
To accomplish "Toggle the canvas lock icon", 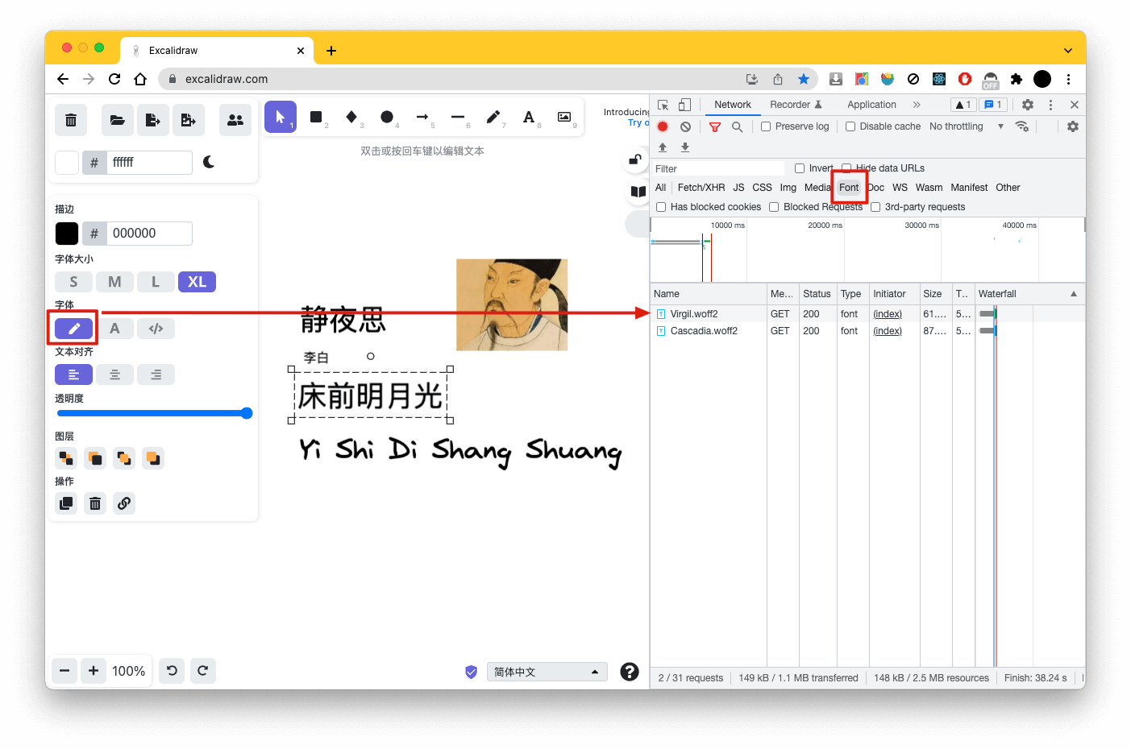I will coord(636,159).
